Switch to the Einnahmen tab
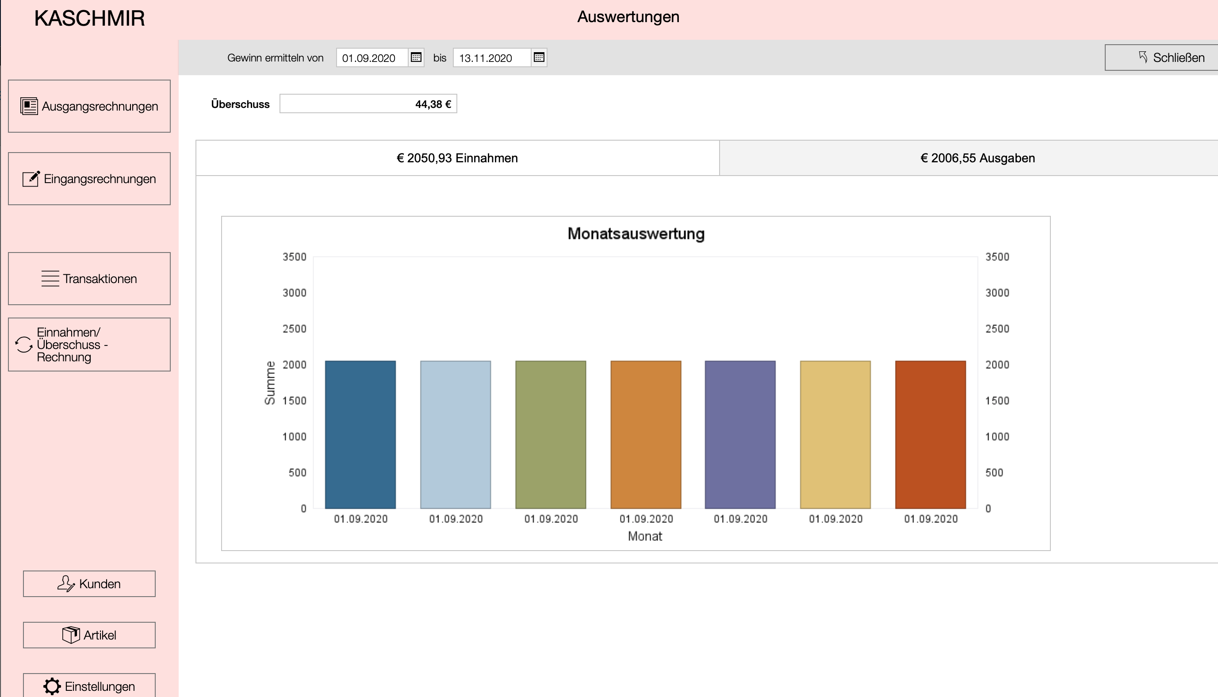The width and height of the screenshot is (1218, 697). 457,158
